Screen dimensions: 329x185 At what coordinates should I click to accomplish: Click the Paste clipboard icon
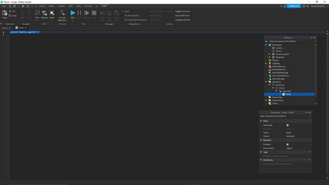tap(5, 13)
